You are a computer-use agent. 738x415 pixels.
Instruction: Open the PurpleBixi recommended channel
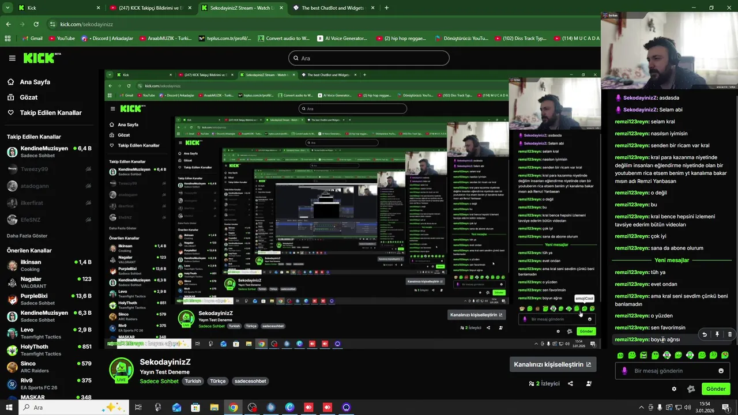pyautogui.click(x=49, y=299)
